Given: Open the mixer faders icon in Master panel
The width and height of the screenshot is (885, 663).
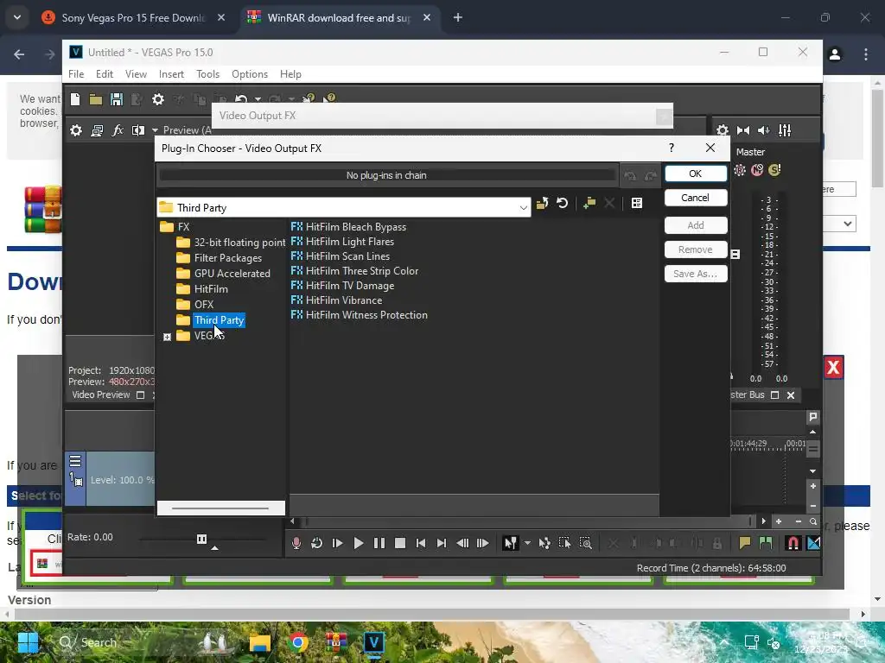Looking at the screenshot, I should pyautogui.click(x=785, y=131).
